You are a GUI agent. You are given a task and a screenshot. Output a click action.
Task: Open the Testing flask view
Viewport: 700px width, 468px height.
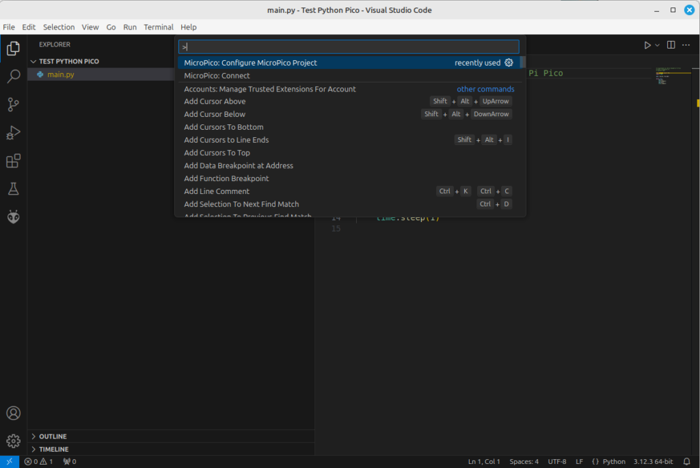click(14, 189)
